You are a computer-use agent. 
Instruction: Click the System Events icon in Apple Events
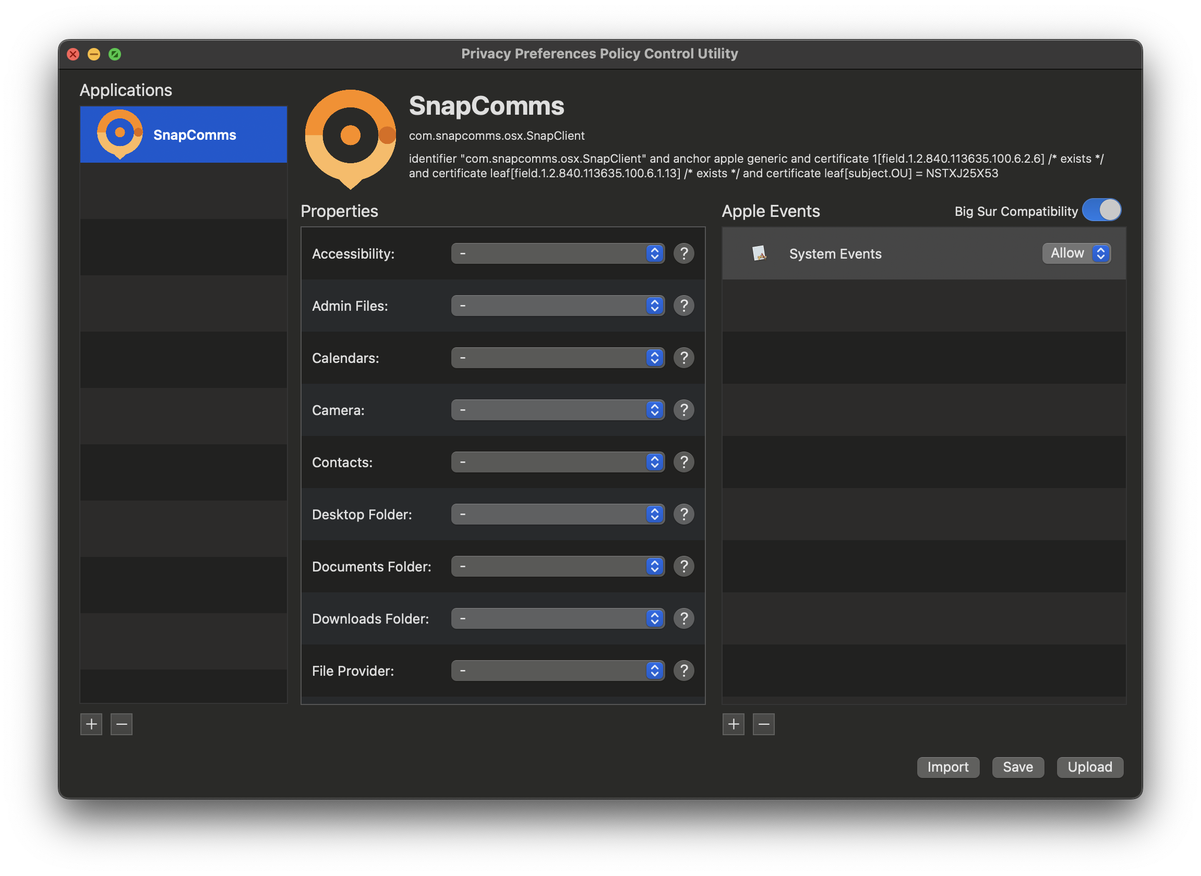click(760, 253)
